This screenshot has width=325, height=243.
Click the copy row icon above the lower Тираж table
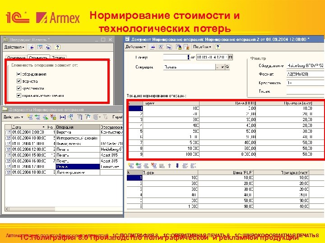[x=139, y=166]
